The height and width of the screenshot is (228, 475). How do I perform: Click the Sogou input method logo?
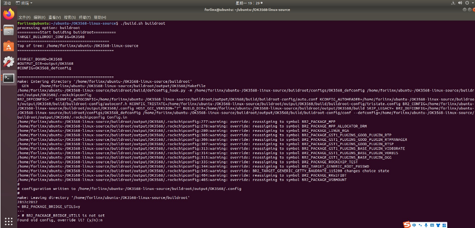(x=407, y=225)
